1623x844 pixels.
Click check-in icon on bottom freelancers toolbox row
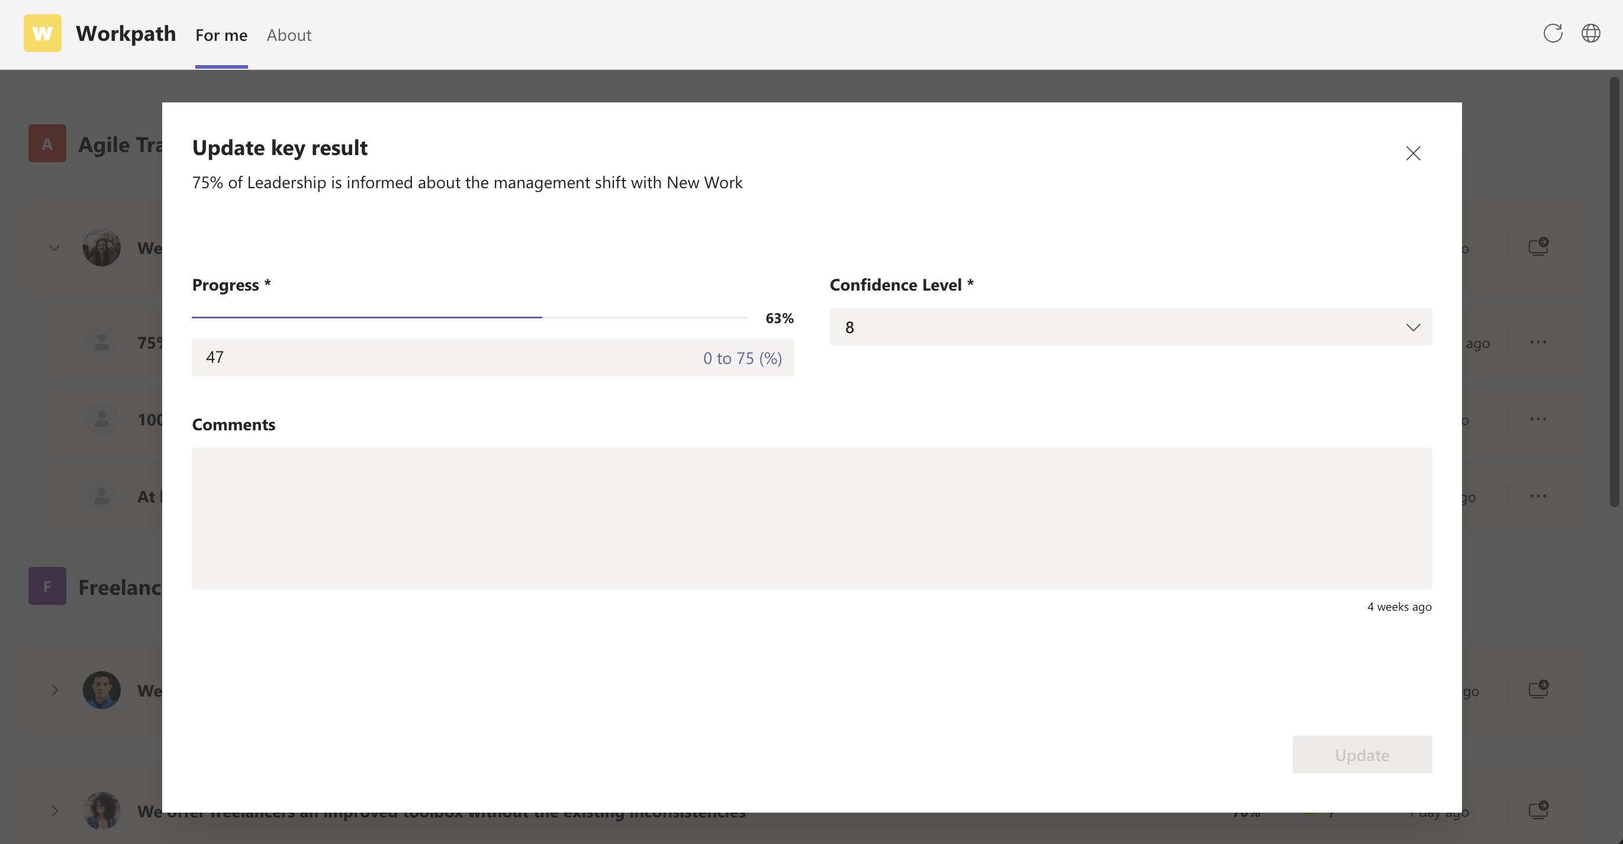click(x=1538, y=810)
